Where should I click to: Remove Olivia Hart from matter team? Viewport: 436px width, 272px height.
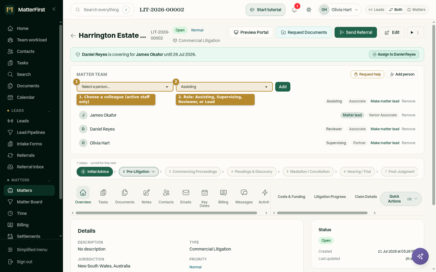pyautogui.click(x=408, y=143)
